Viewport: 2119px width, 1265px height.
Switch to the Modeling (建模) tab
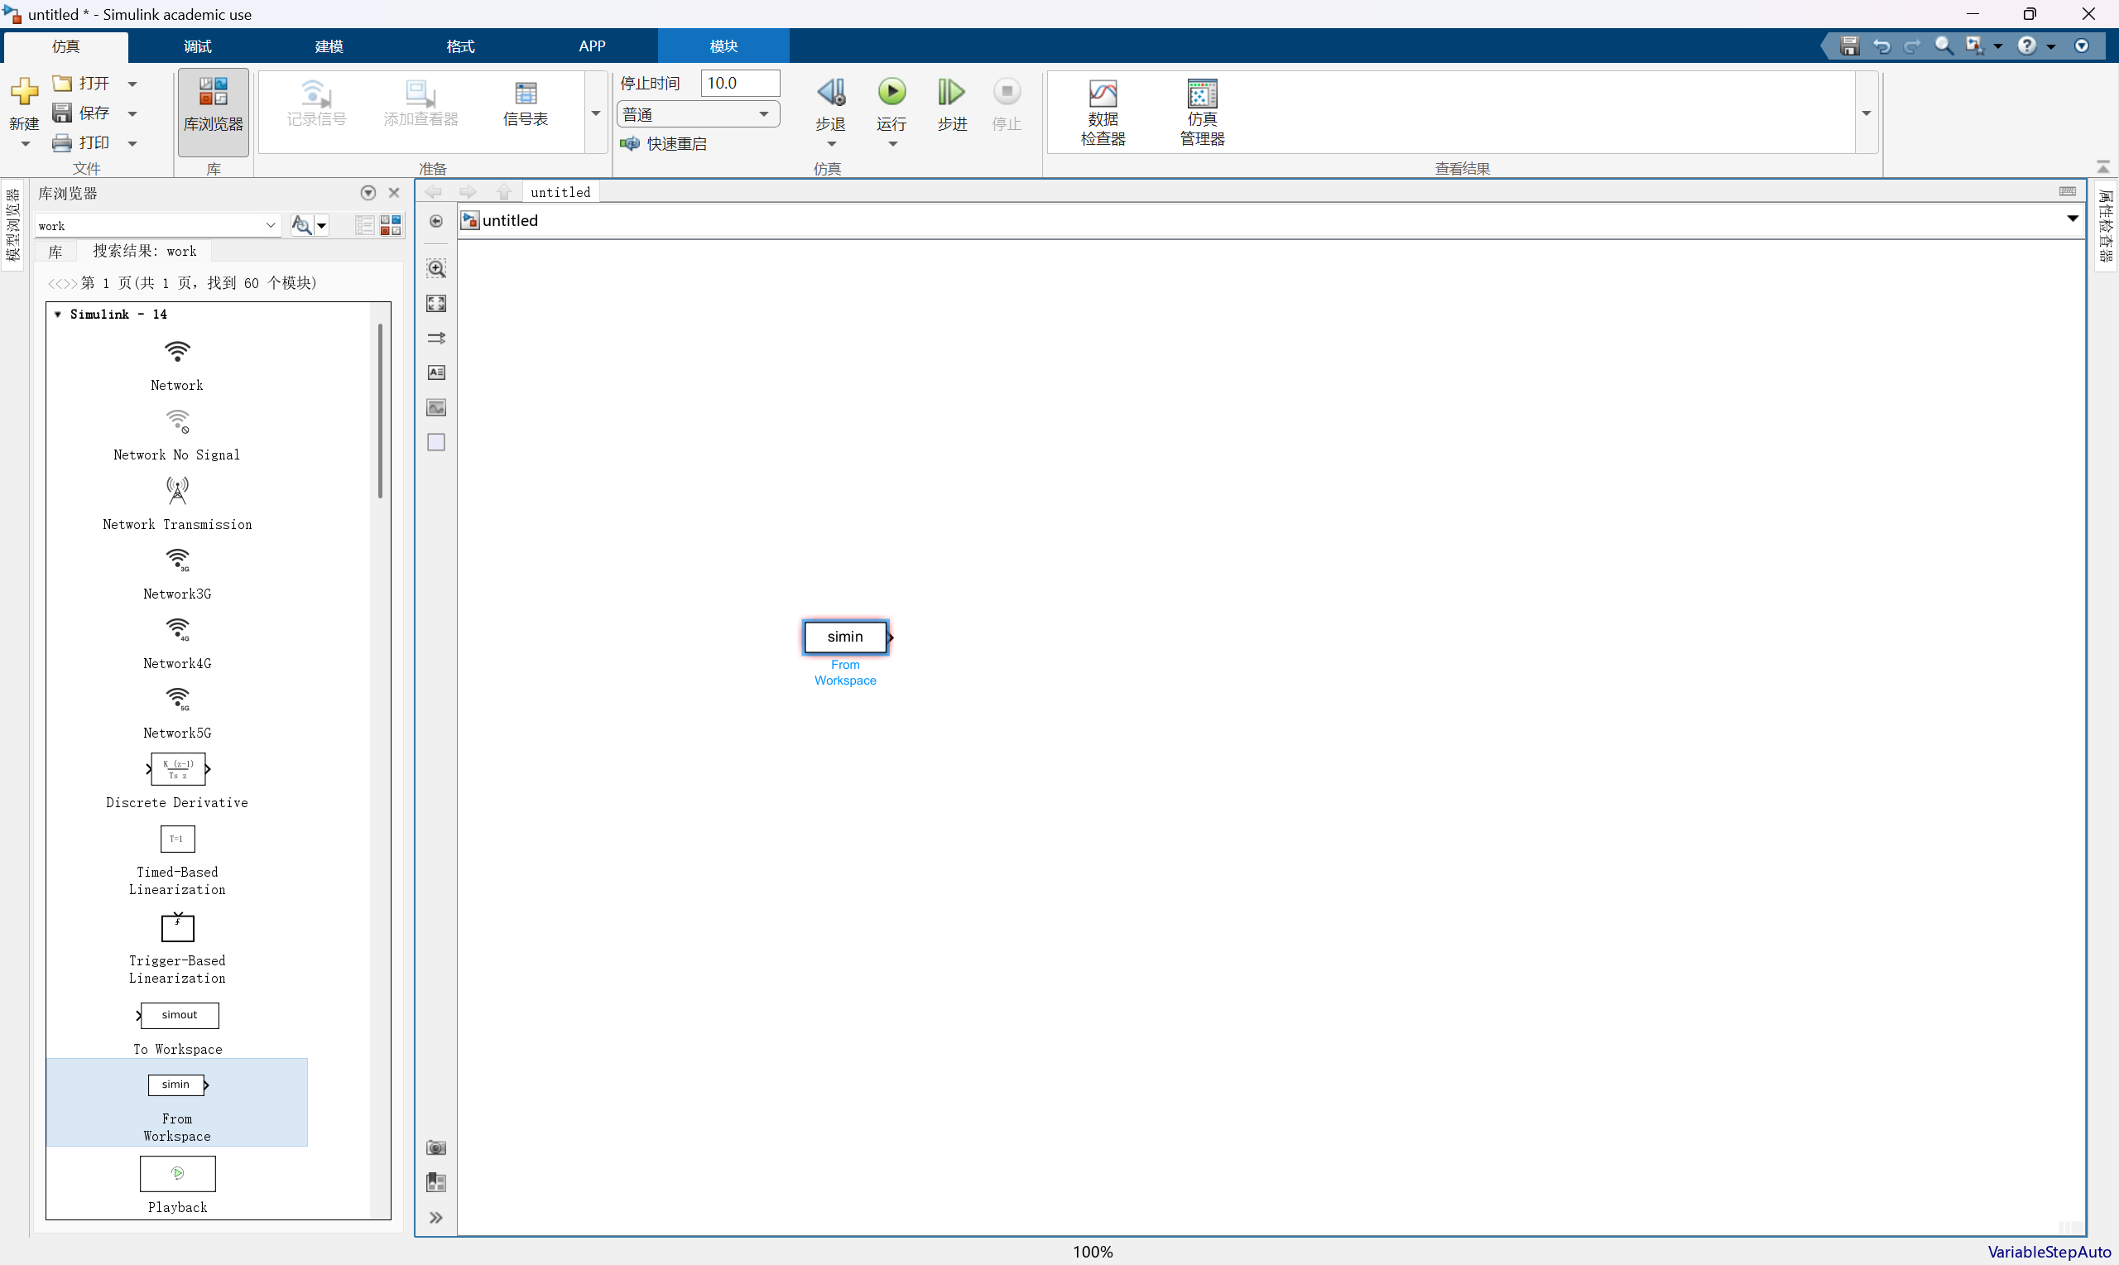click(329, 46)
